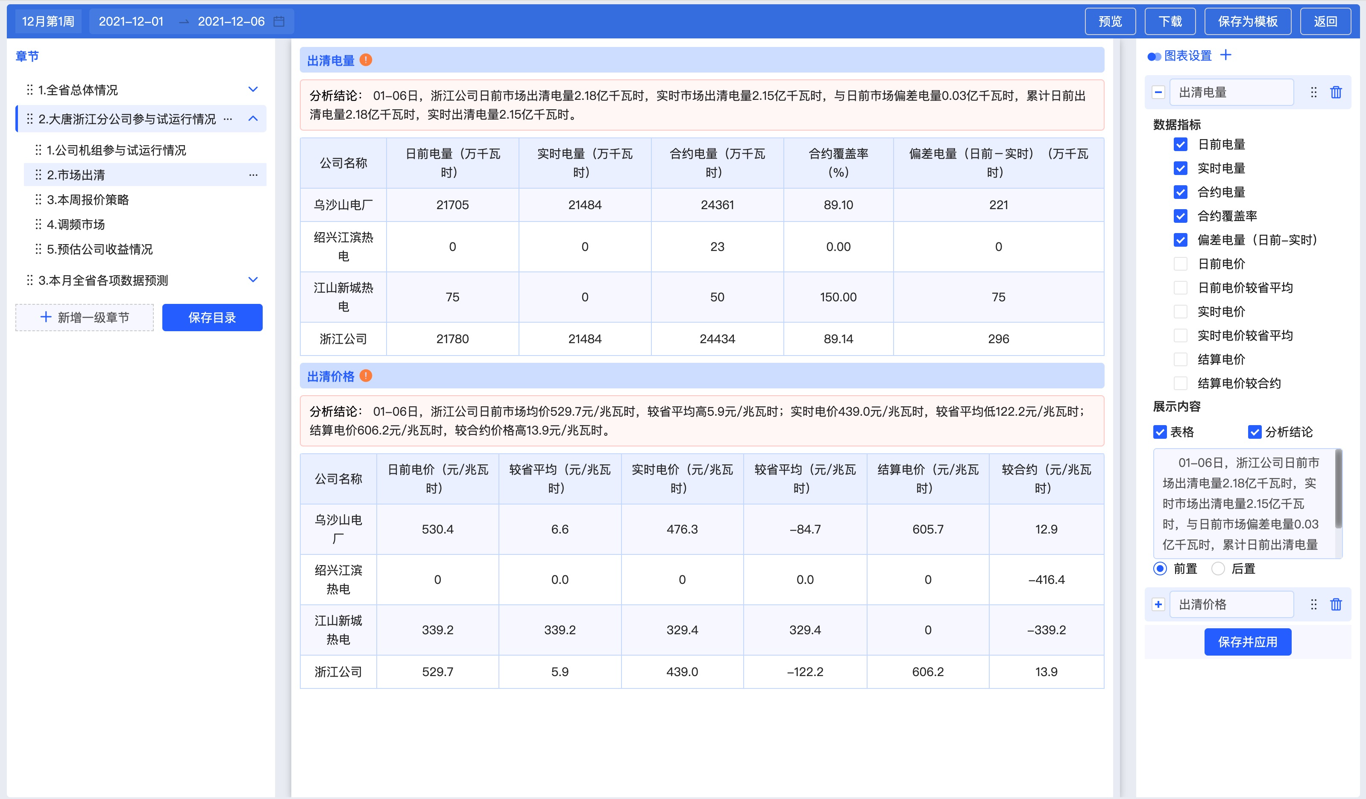
Task: Check 结算电价 indicator
Action: pyautogui.click(x=1180, y=359)
